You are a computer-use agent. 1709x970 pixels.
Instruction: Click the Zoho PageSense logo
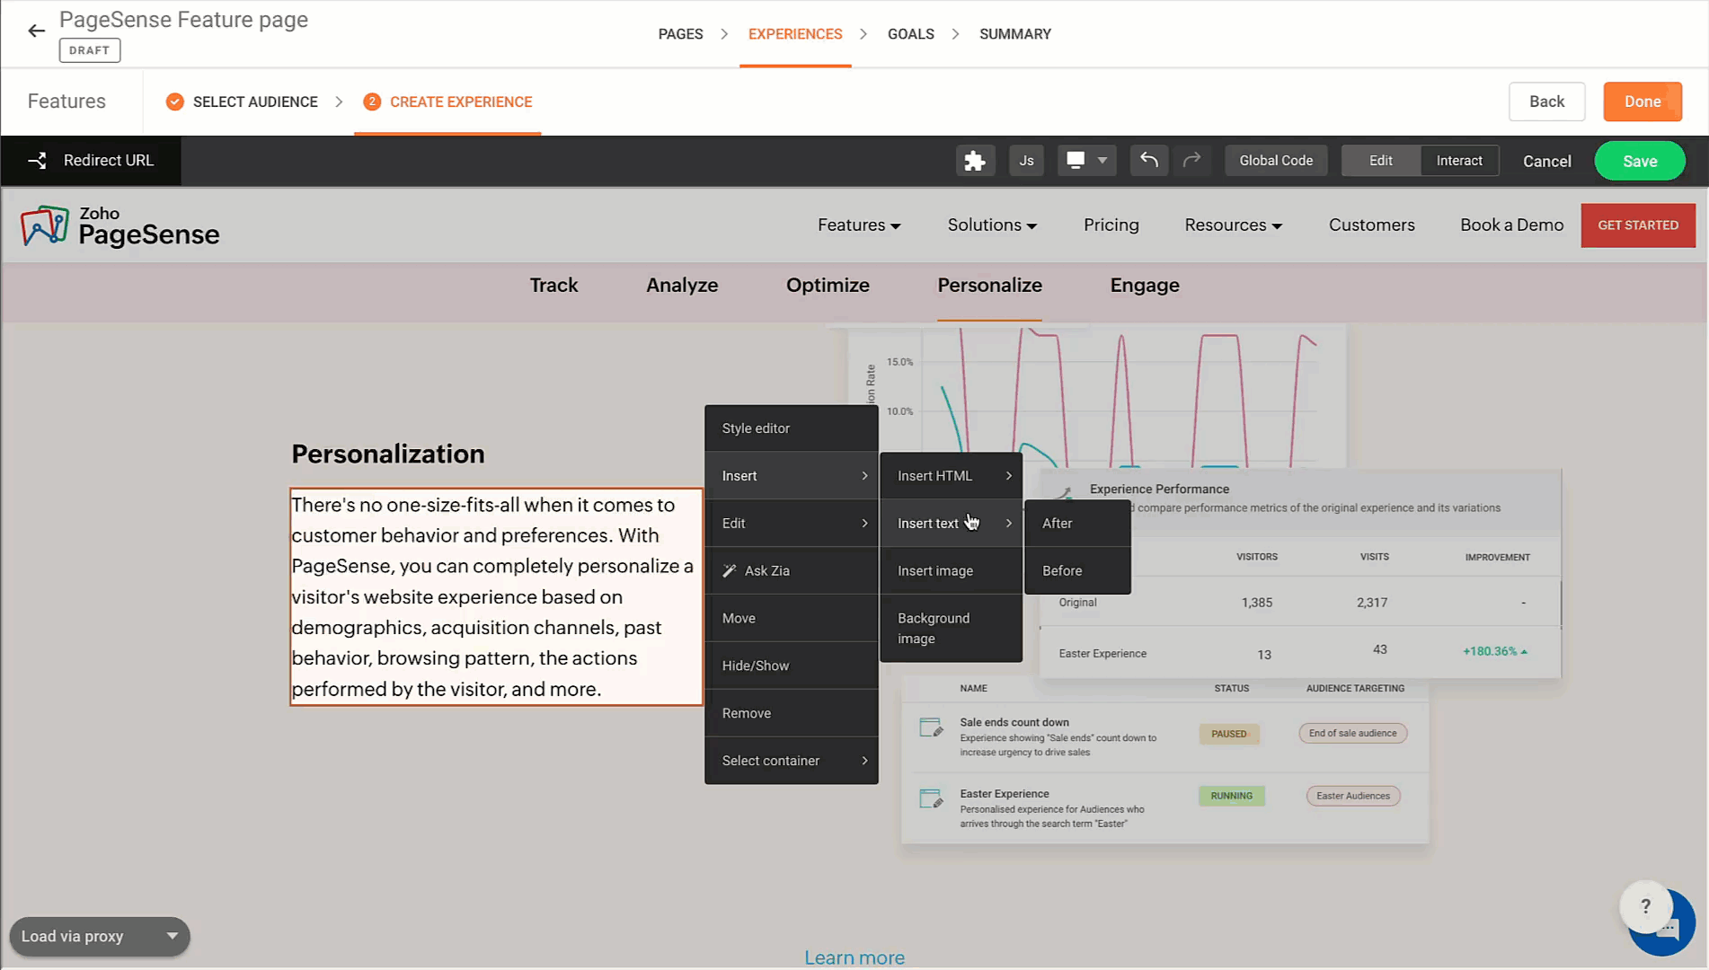[120, 226]
